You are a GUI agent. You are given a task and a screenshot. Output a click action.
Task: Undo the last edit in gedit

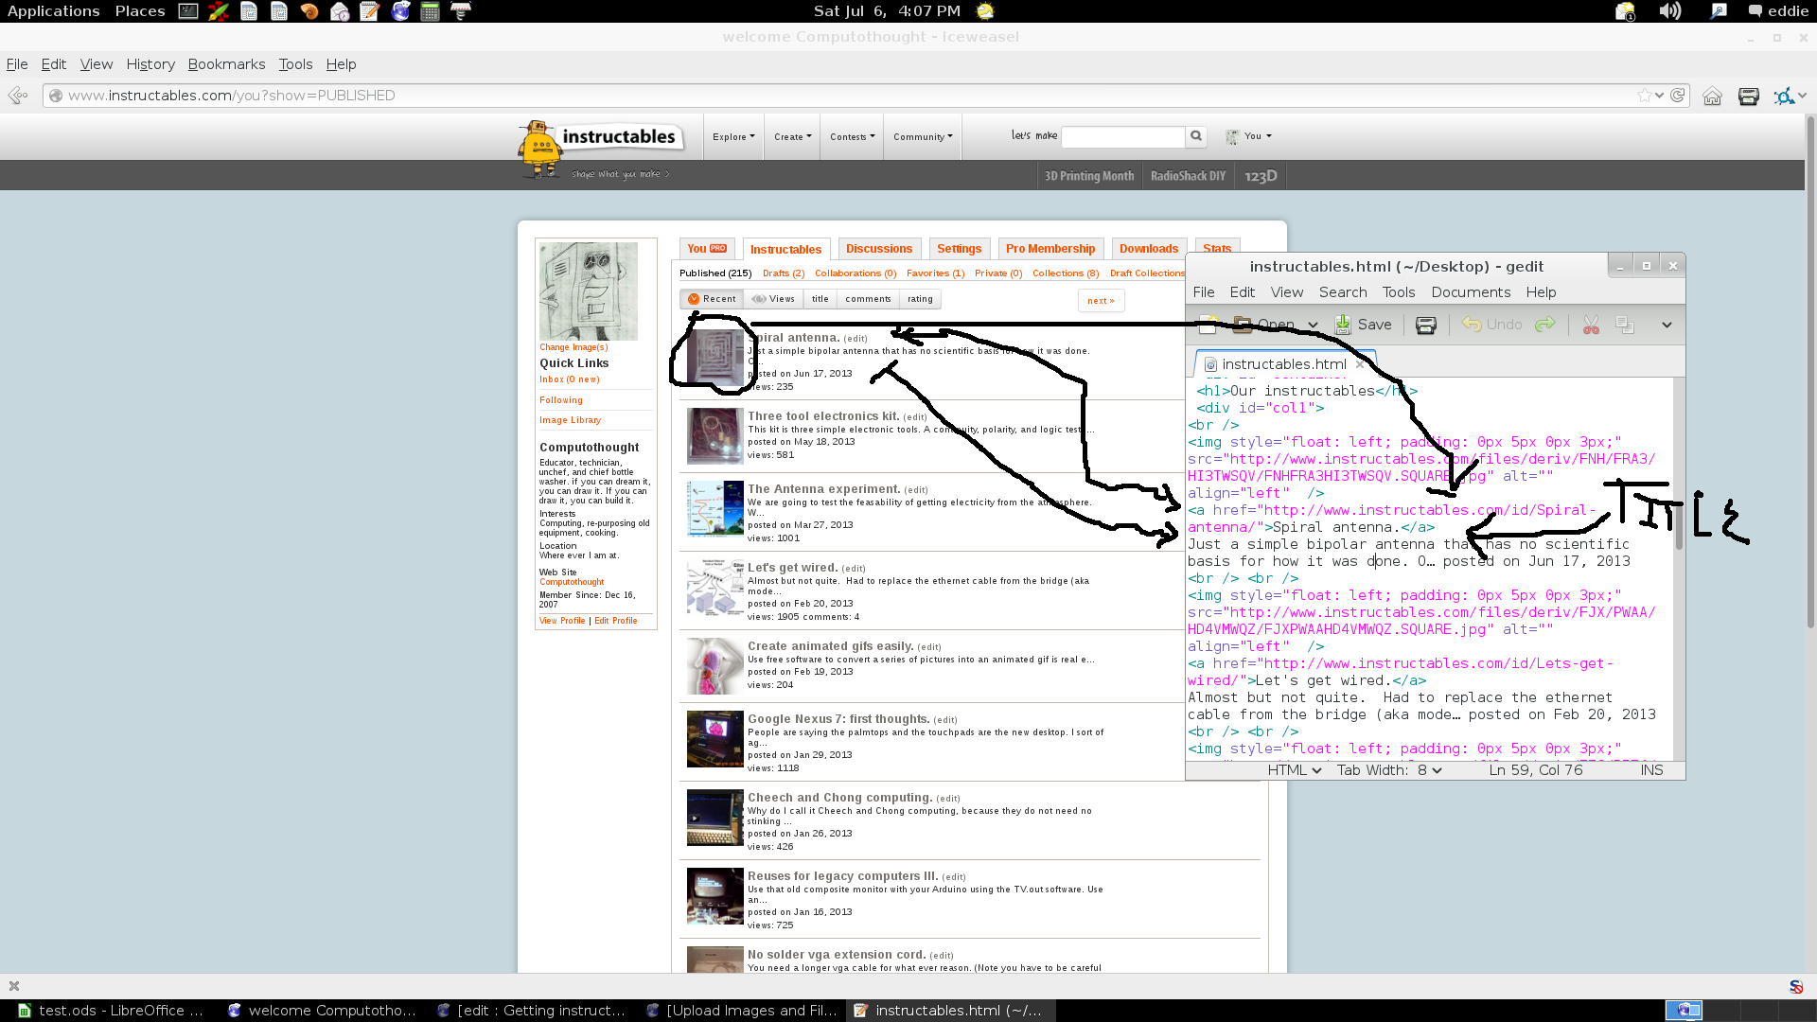[x=1491, y=325]
